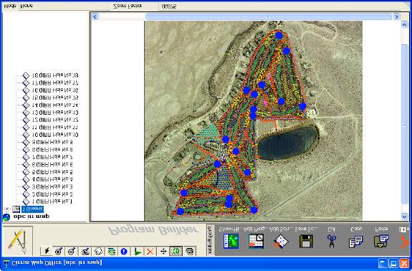412x271 pixels.
Task: Click the Add Schedule icon
Action: pos(281,242)
